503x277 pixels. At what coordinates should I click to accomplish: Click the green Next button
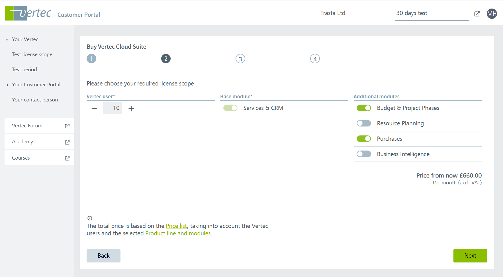[x=470, y=256]
